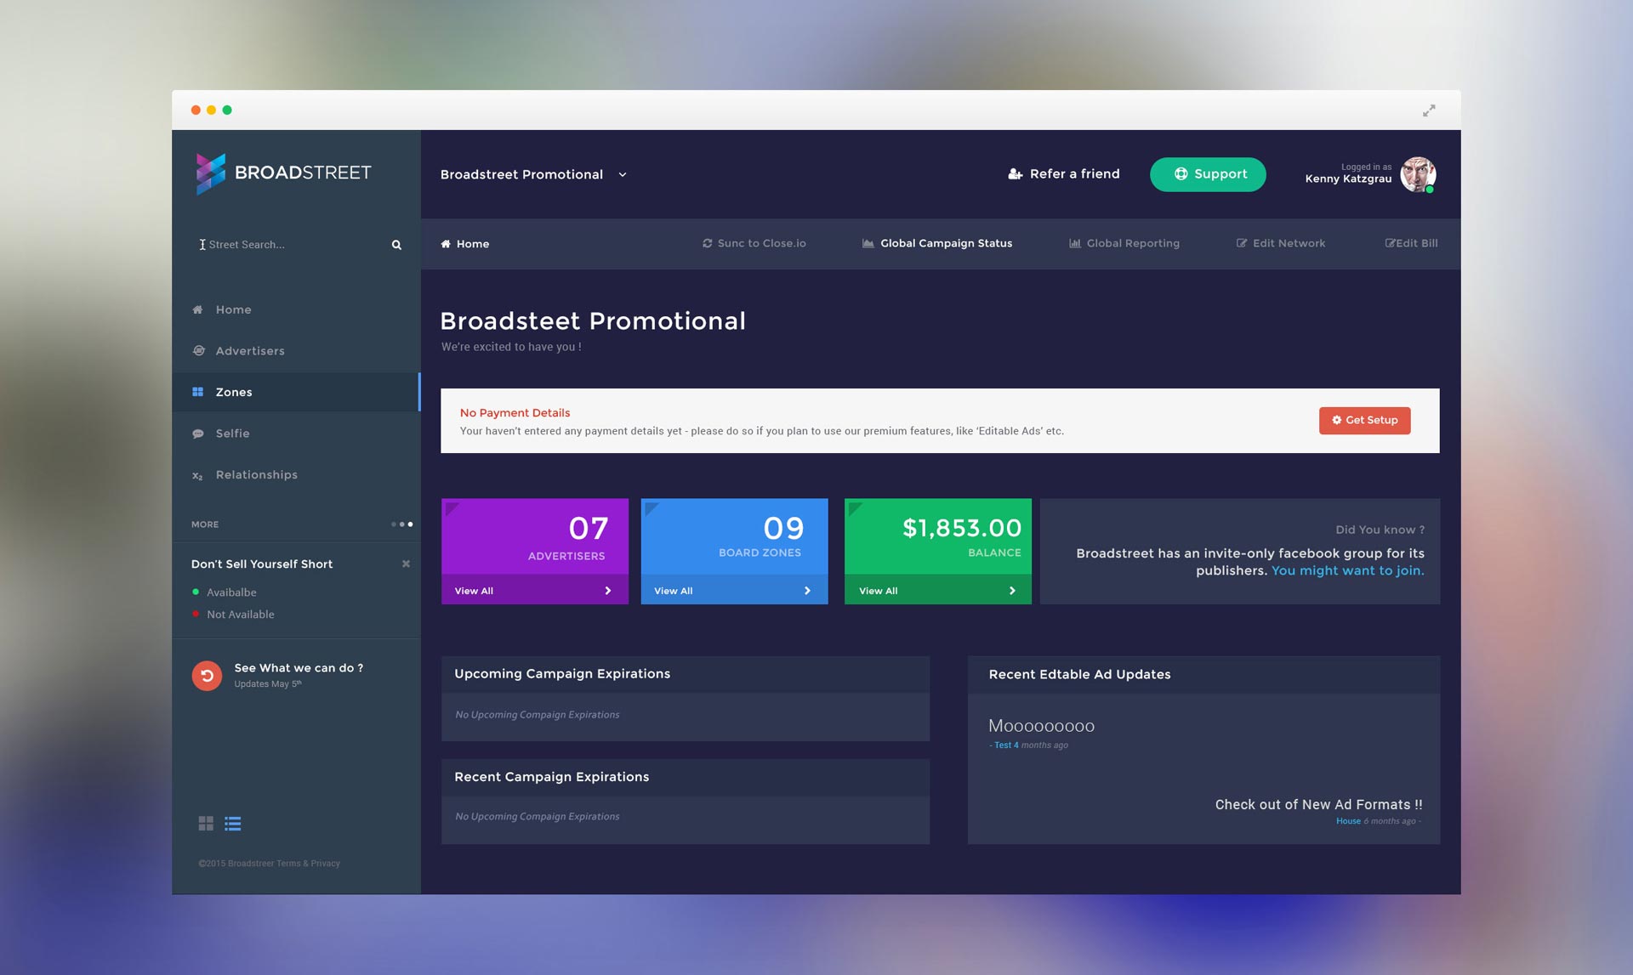Dismiss the Don't Sell Yourself Short panel
Screen dimensions: 1633x975
click(406, 564)
